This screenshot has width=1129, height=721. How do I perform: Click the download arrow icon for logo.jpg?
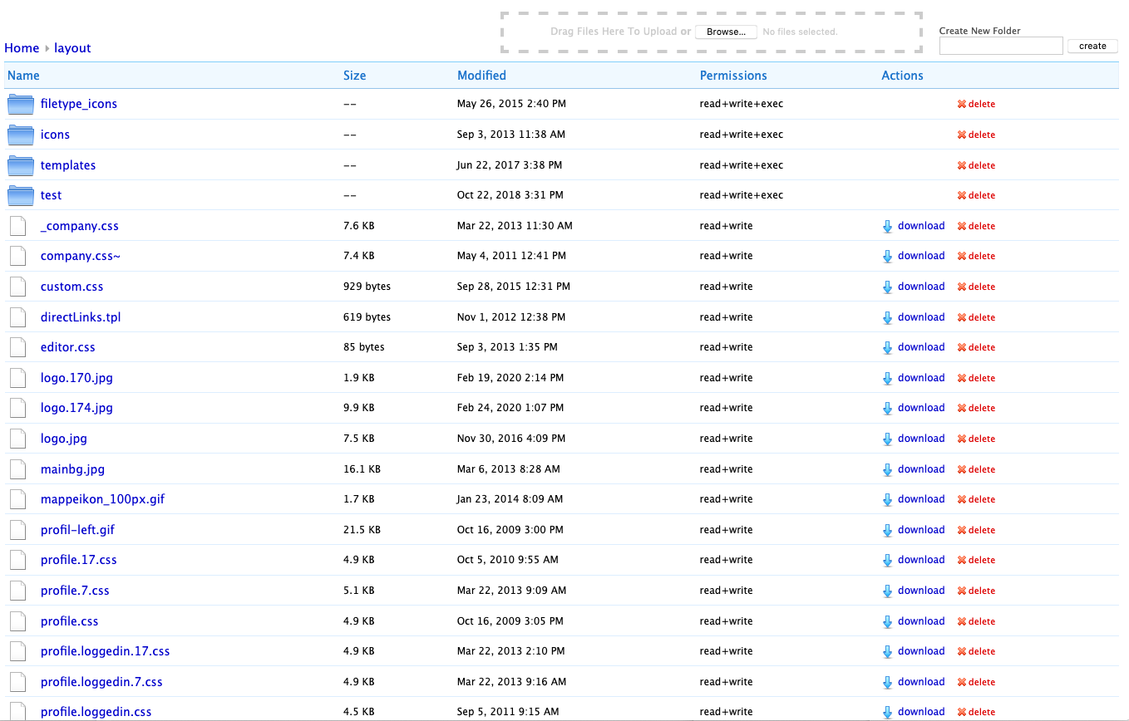[887, 439]
